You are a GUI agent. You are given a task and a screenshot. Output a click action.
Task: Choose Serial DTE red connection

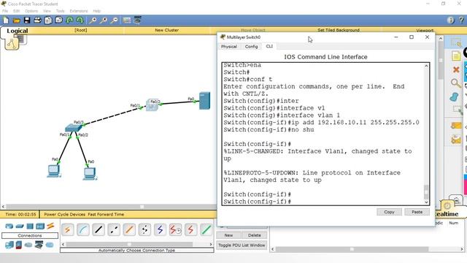click(x=190, y=229)
